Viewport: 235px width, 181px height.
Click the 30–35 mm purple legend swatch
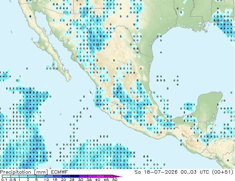[83, 176]
